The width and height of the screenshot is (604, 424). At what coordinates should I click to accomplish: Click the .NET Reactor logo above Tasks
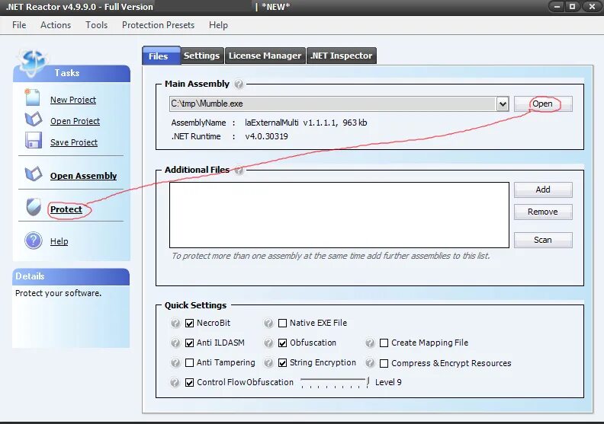coord(32,62)
